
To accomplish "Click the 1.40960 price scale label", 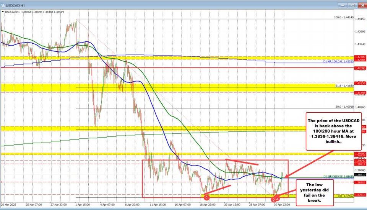I will click(x=361, y=107).
